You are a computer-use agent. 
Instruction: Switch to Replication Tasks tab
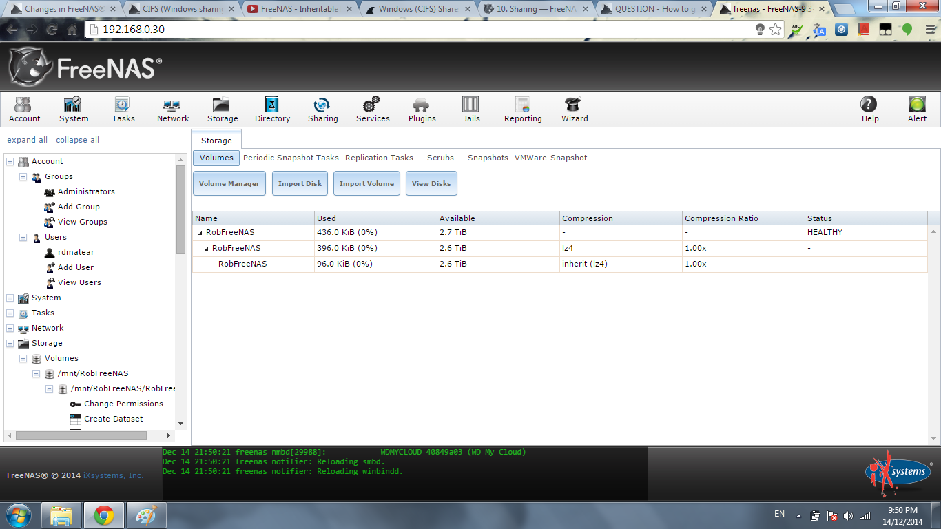coord(379,158)
